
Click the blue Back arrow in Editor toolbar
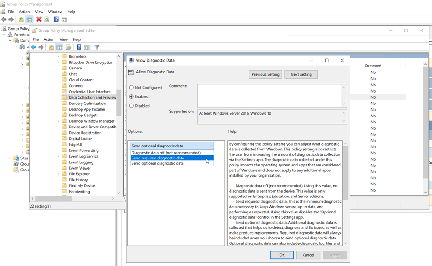click(34, 47)
